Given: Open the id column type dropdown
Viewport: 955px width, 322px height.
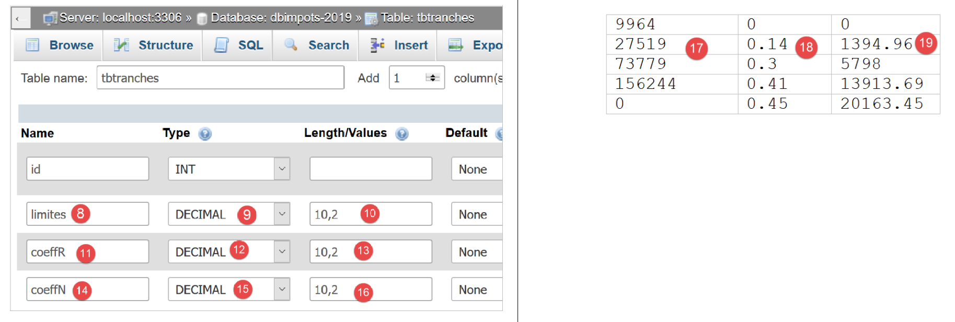Looking at the screenshot, I should tap(282, 169).
